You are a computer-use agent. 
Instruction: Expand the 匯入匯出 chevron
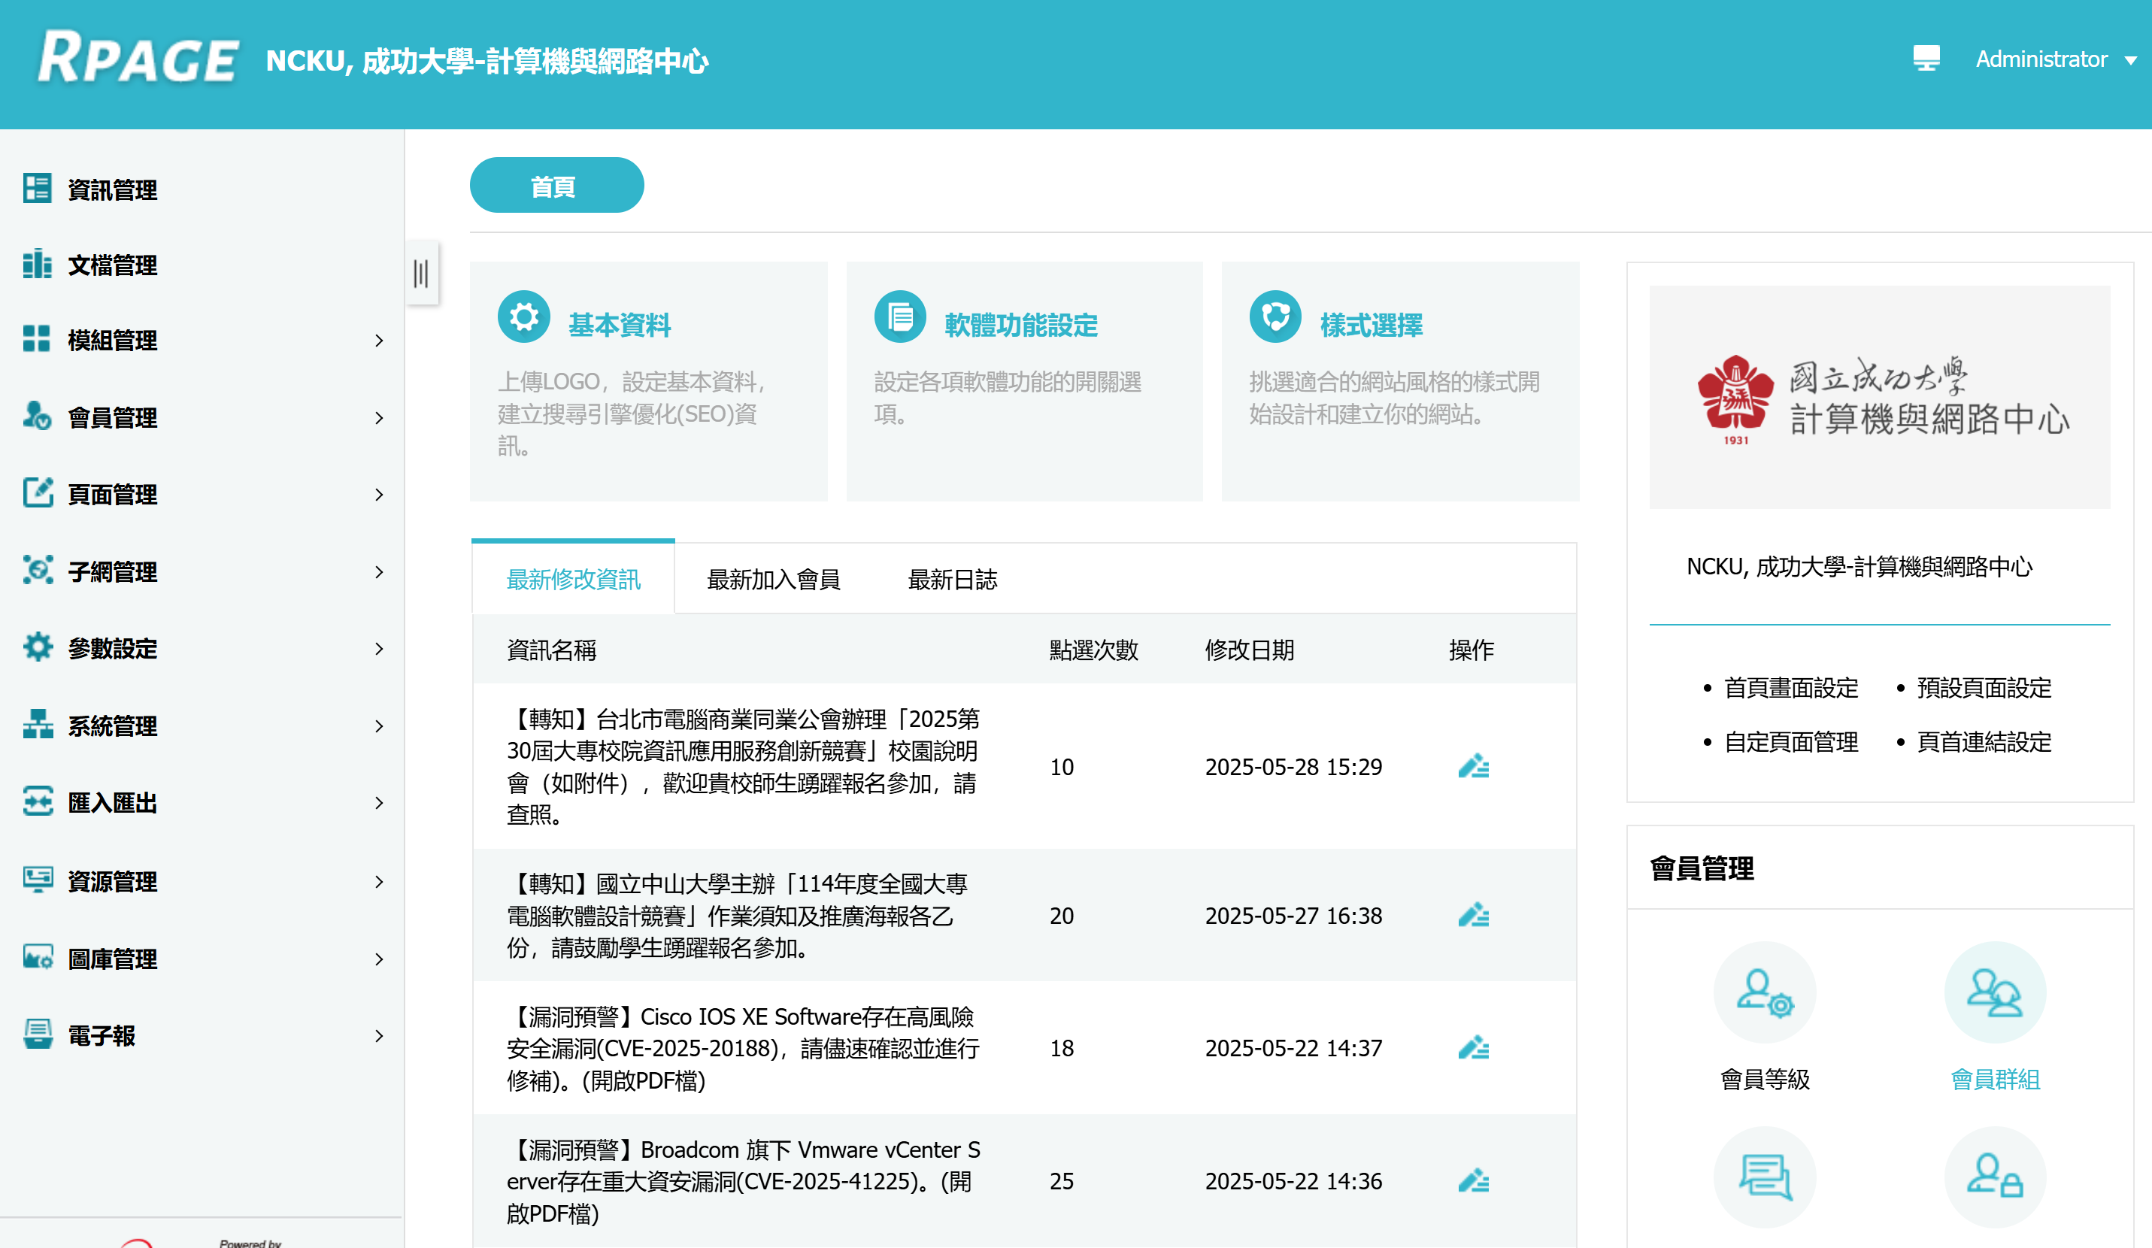click(379, 802)
